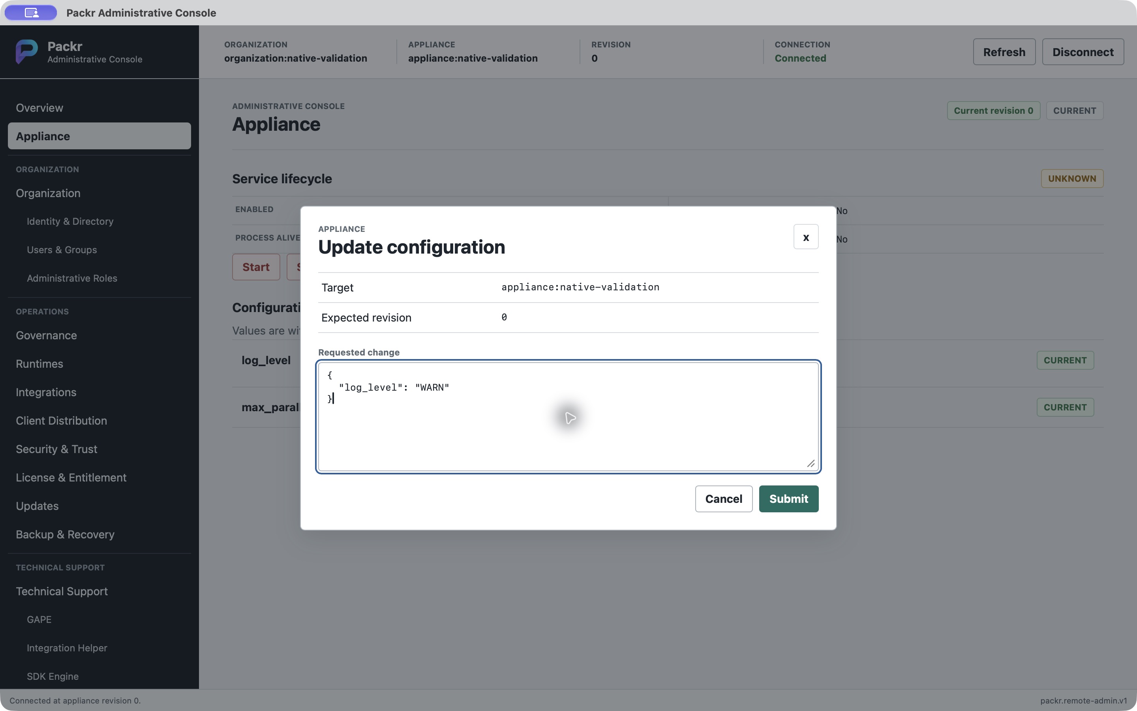
Task: Start the service lifecycle
Action: [x=255, y=267]
